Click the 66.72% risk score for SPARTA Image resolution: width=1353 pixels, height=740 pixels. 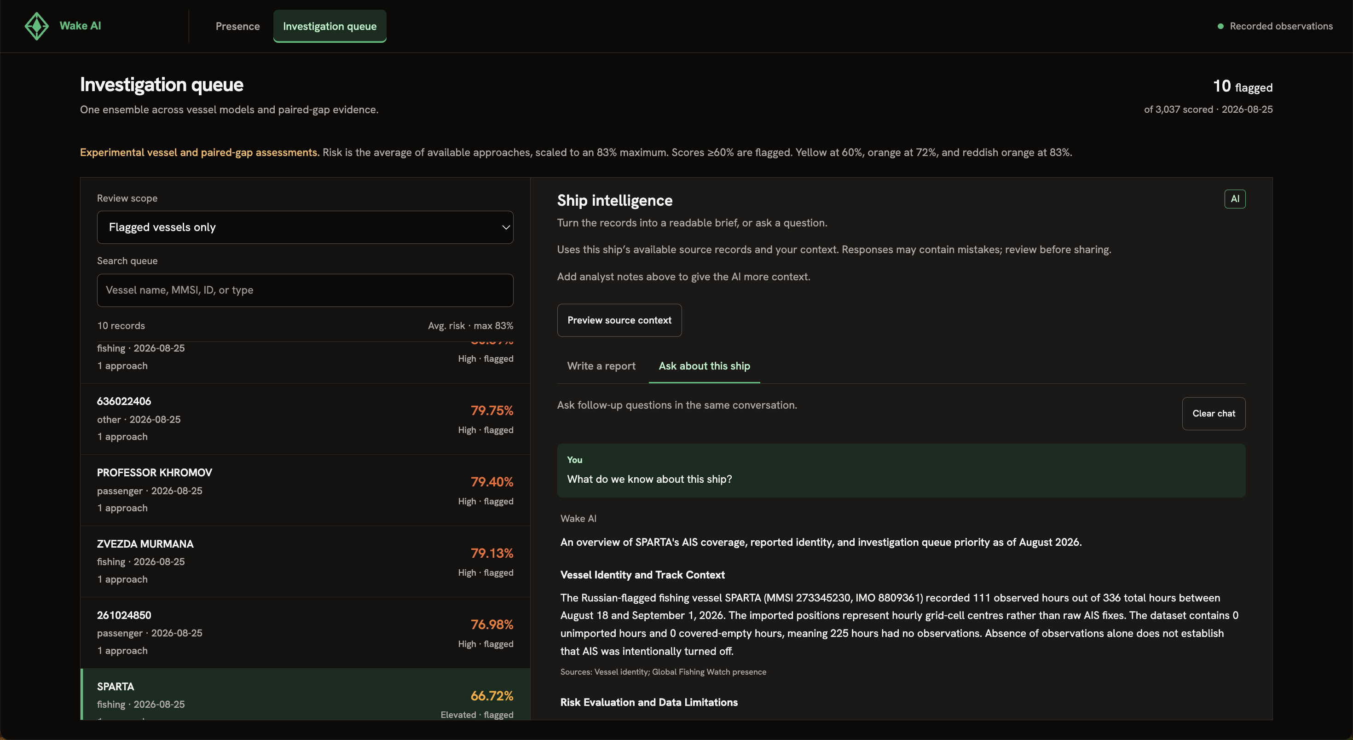coord(491,696)
